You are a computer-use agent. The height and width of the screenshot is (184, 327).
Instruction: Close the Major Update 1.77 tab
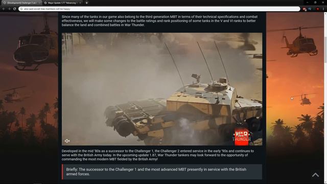pos(80,3)
